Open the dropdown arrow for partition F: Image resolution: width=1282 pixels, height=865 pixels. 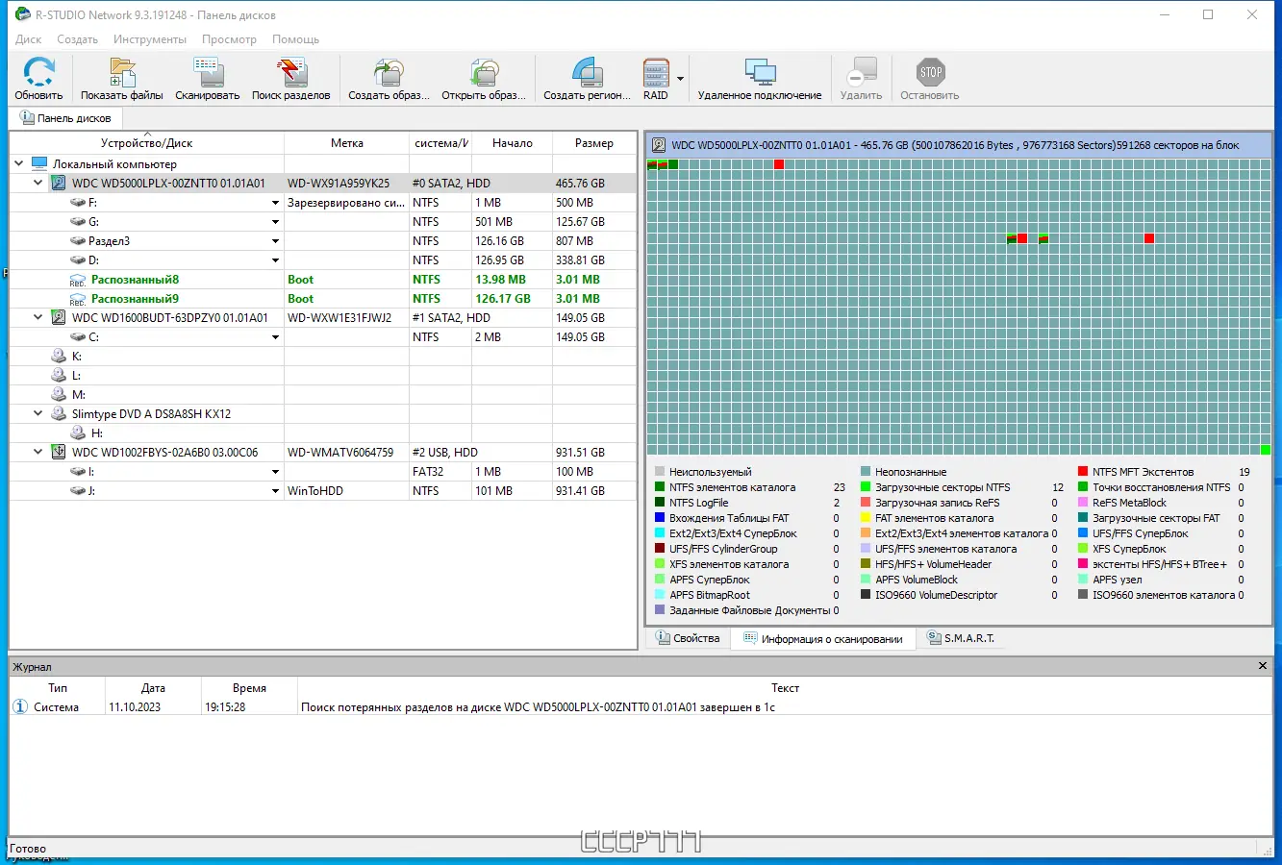tap(275, 203)
